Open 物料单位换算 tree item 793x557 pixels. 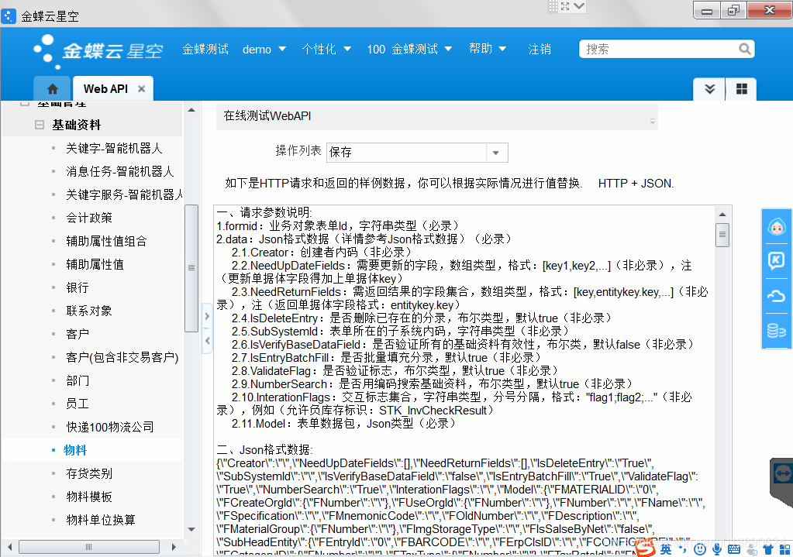click(x=101, y=520)
